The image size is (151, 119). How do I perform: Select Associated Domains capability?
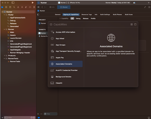[66, 64]
